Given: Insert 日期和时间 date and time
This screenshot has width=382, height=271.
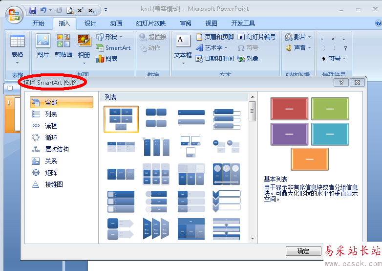Looking at the screenshot, I should click(x=215, y=59).
